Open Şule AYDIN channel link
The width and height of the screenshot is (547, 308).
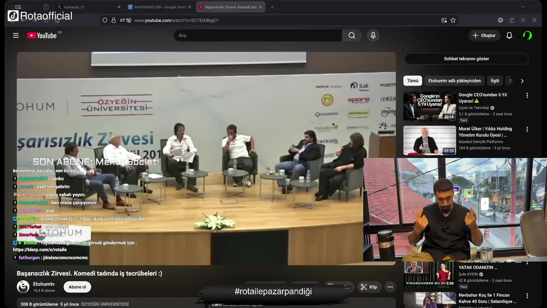pos(468,274)
